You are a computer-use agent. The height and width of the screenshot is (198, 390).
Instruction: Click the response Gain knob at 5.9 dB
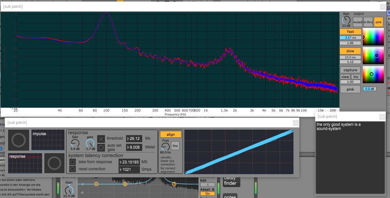pos(75,143)
